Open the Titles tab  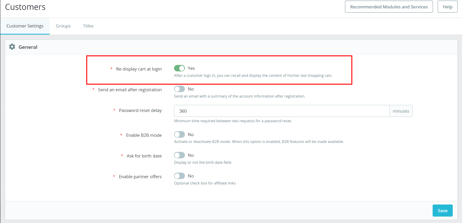pyautogui.click(x=88, y=26)
